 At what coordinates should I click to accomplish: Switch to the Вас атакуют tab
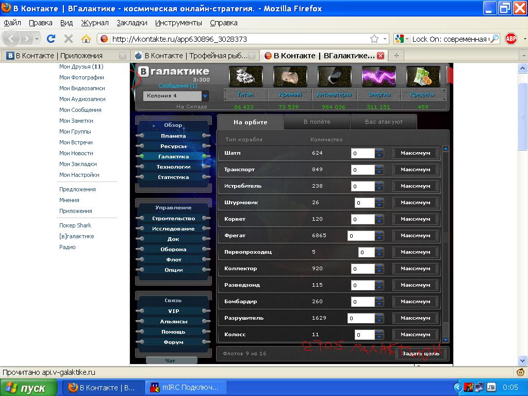point(384,122)
